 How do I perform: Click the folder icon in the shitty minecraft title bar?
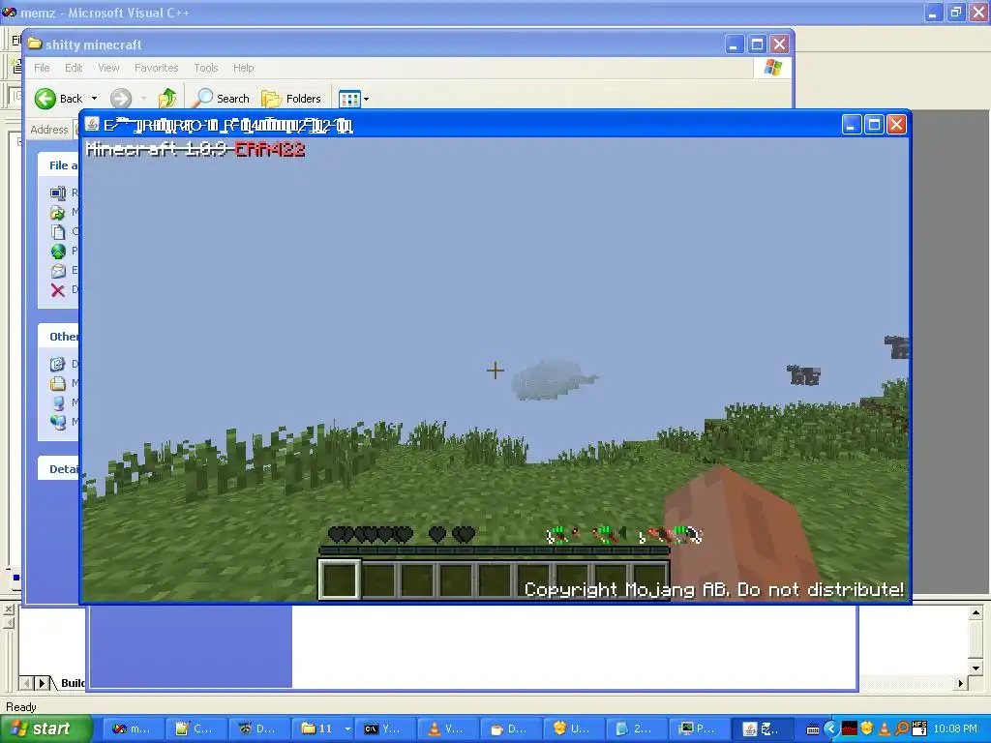(x=35, y=45)
